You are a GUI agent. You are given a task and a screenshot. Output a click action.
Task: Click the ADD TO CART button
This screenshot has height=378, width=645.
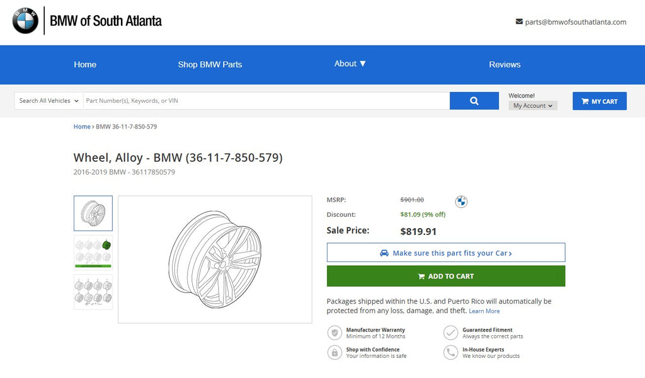[x=446, y=276]
